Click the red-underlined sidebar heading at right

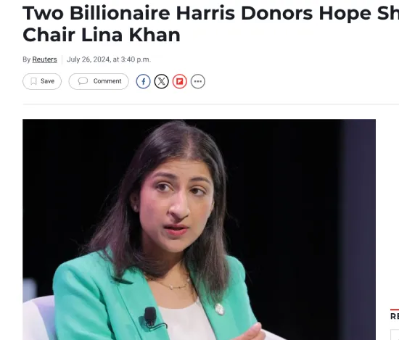click(395, 315)
